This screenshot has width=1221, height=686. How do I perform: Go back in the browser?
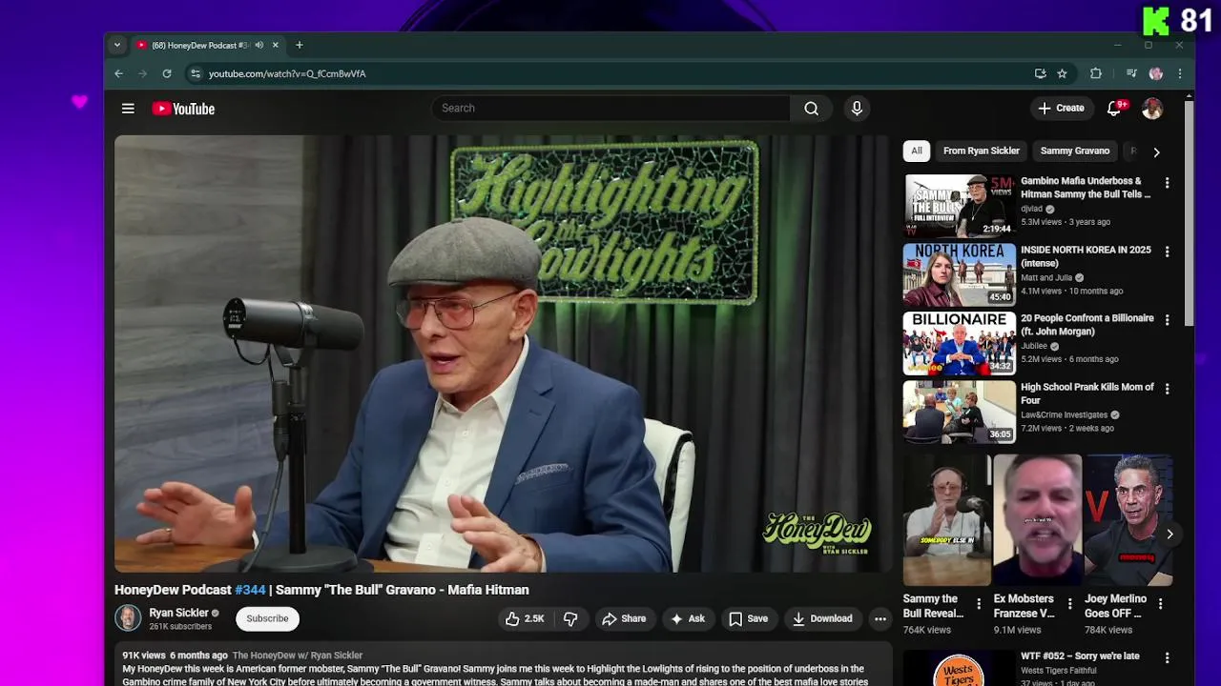[118, 73]
